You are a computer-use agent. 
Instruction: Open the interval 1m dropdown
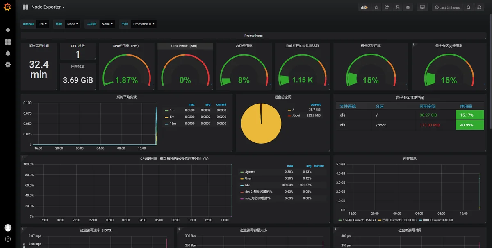[43, 24]
